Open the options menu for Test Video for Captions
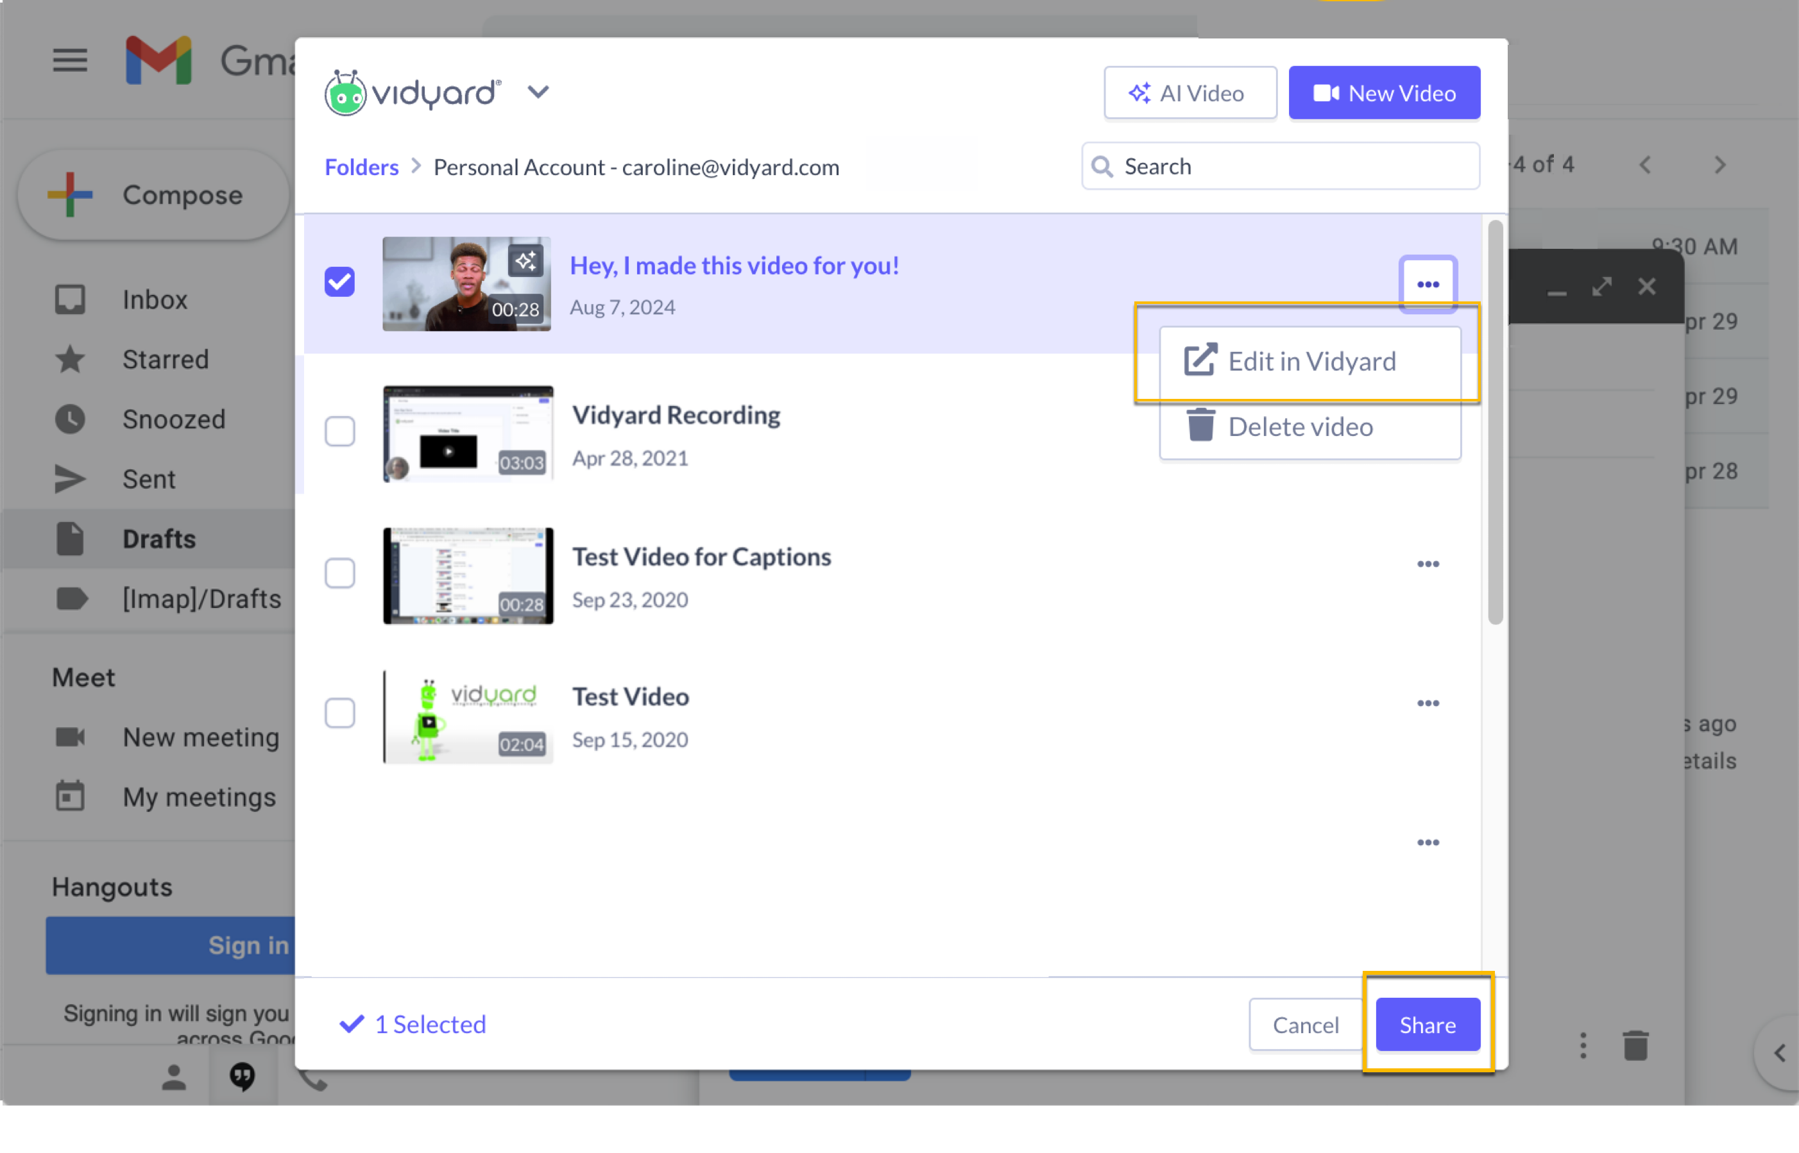This screenshot has width=1799, height=1153. click(x=1428, y=563)
